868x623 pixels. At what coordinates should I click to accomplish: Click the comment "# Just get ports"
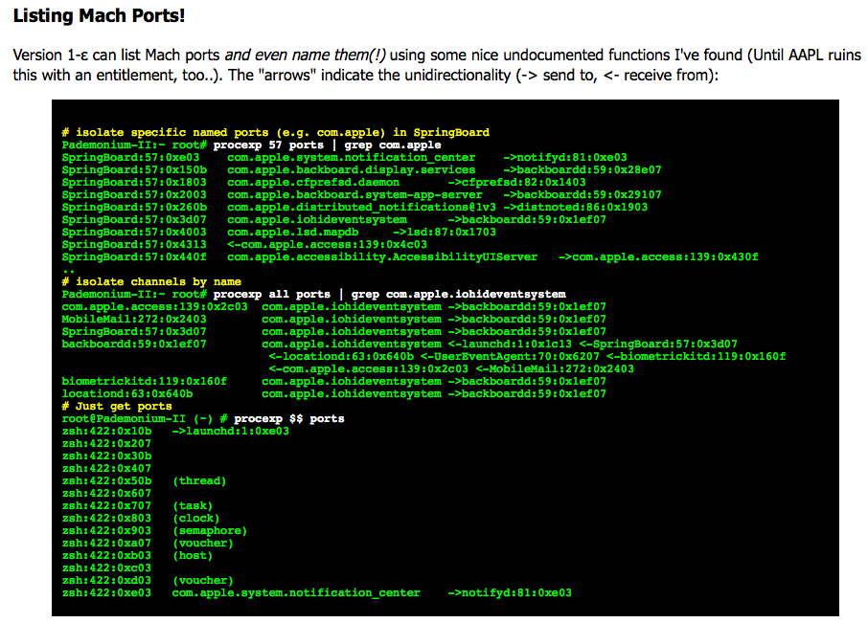(x=117, y=407)
